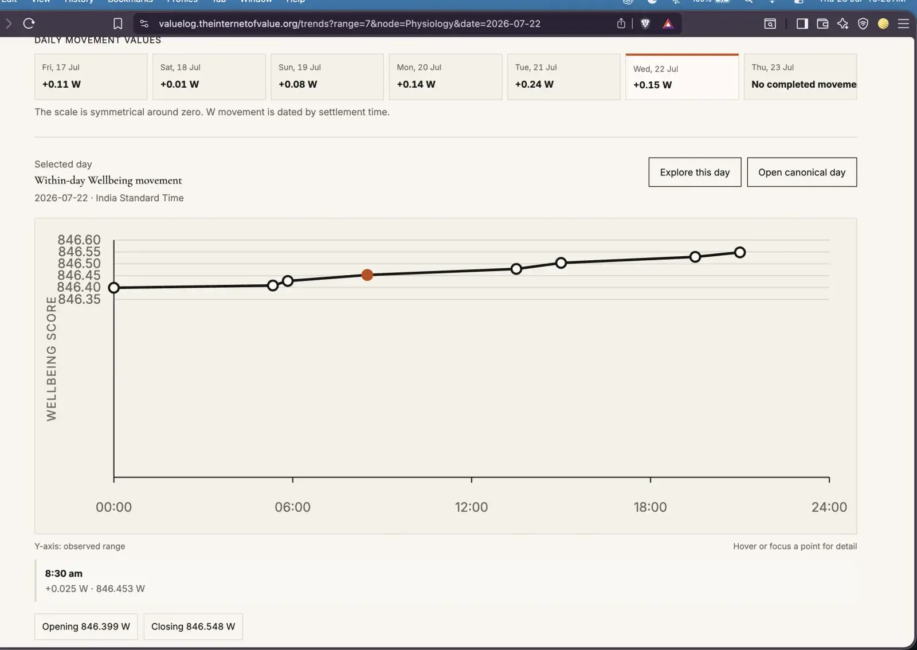Screen dimensions: 917x650
Task: Select the Sun, 19 Jul day card
Action: (x=327, y=77)
